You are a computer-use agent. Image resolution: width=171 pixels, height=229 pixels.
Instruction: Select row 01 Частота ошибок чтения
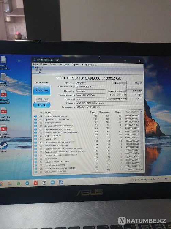click(87, 116)
